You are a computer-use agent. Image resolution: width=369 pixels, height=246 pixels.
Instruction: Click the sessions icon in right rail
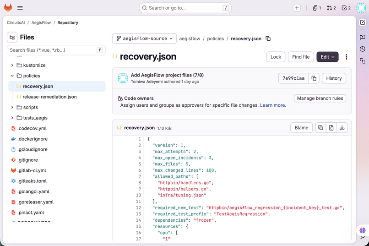coord(363,61)
